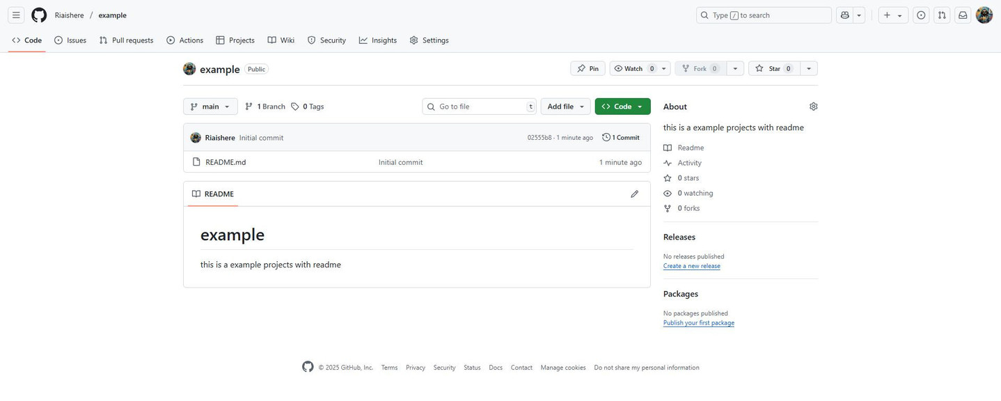Focus the Go to file search box
The width and height of the screenshot is (1001, 401).
click(x=479, y=107)
